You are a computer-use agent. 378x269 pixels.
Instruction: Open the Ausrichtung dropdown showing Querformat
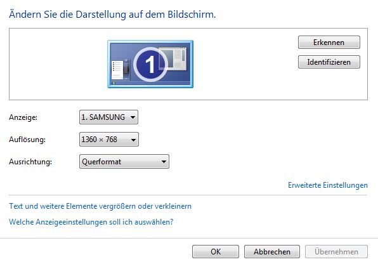(x=124, y=162)
